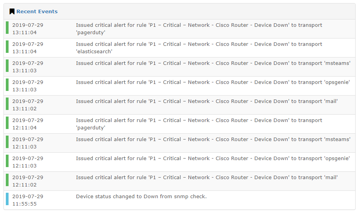
Task: Open the Recent Events link
Action: (x=37, y=12)
